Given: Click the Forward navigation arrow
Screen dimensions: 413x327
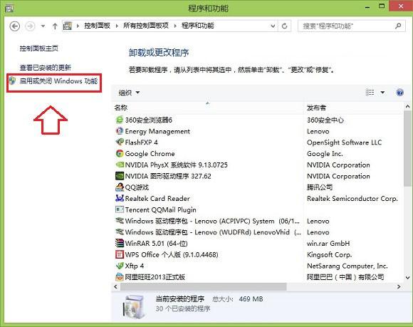Looking at the screenshot, I should click(x=30, y=26).
